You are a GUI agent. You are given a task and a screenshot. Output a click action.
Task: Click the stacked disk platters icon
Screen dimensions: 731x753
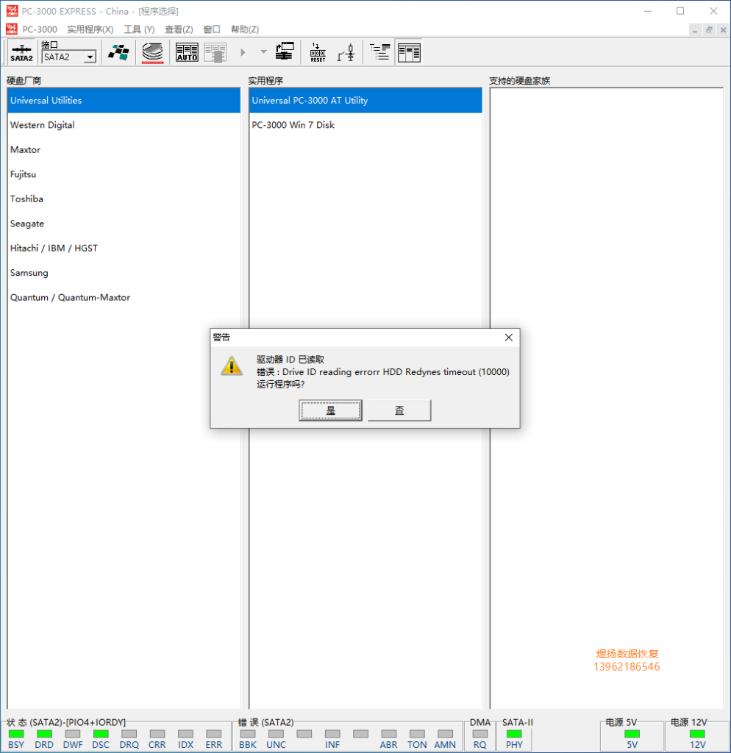[153, 52]
